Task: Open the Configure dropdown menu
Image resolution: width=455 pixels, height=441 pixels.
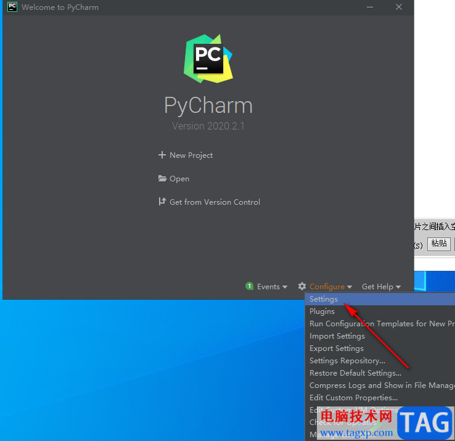Action: (x=325, y=287)
